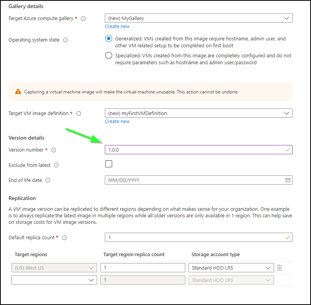Select the Specialized operating system state

(x=109, y=55)
